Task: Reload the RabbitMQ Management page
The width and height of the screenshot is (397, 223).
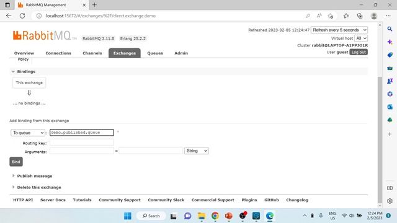Action: (x=22, y=15)
